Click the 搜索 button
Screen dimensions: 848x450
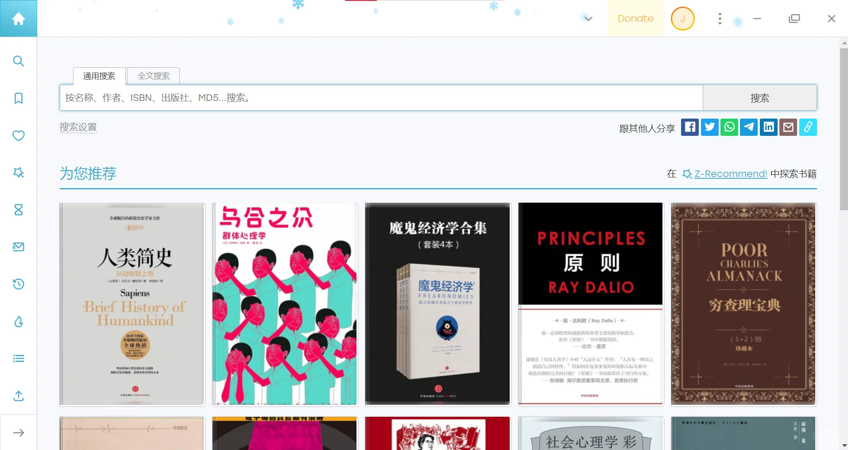pyautogui.click(x=760, y=98)
